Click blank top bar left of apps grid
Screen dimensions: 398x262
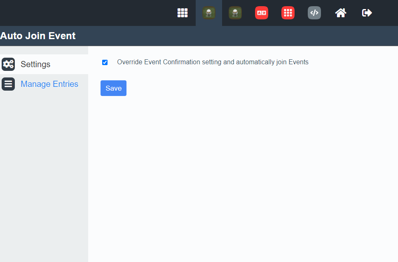click(82, 13)
